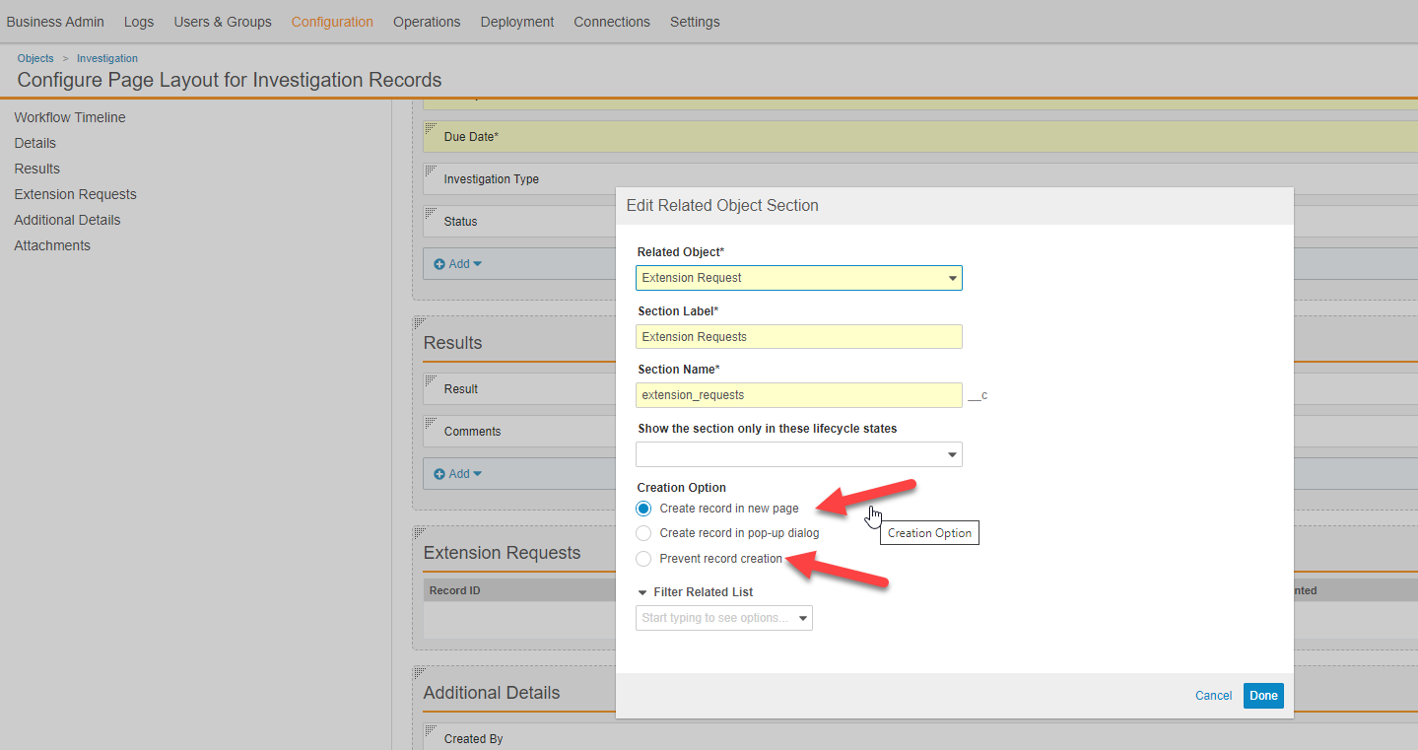Click the plus Add icon under Status field
The width and height of the screenshot is (1418, 750).
440,264
